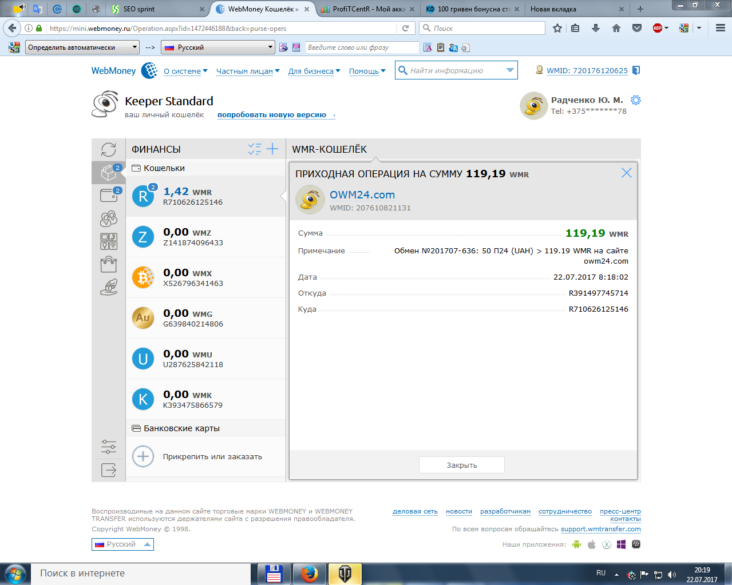Click the новости footer link
The height and width of the screenshot is (585, 732).
pos(459,511)
